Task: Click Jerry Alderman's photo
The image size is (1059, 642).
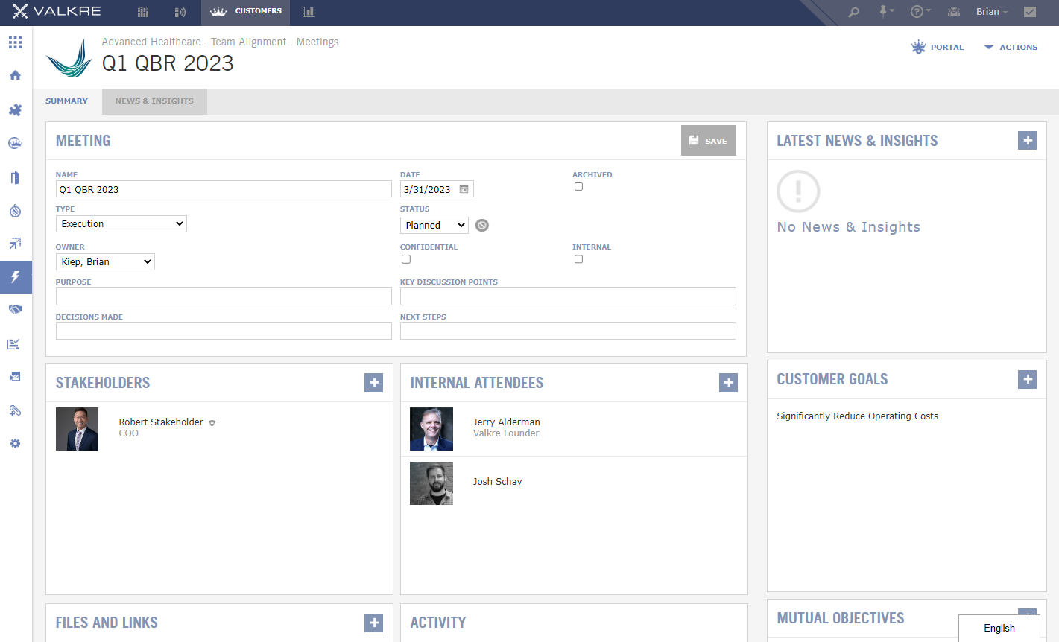Action: click(431, 429)
